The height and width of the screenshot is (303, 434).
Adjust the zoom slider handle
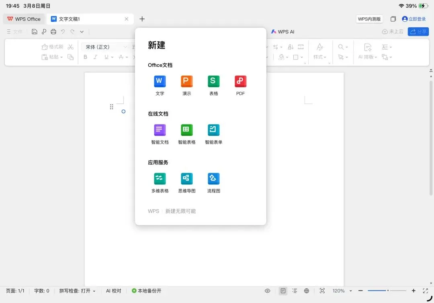click(x=388, y=291)
